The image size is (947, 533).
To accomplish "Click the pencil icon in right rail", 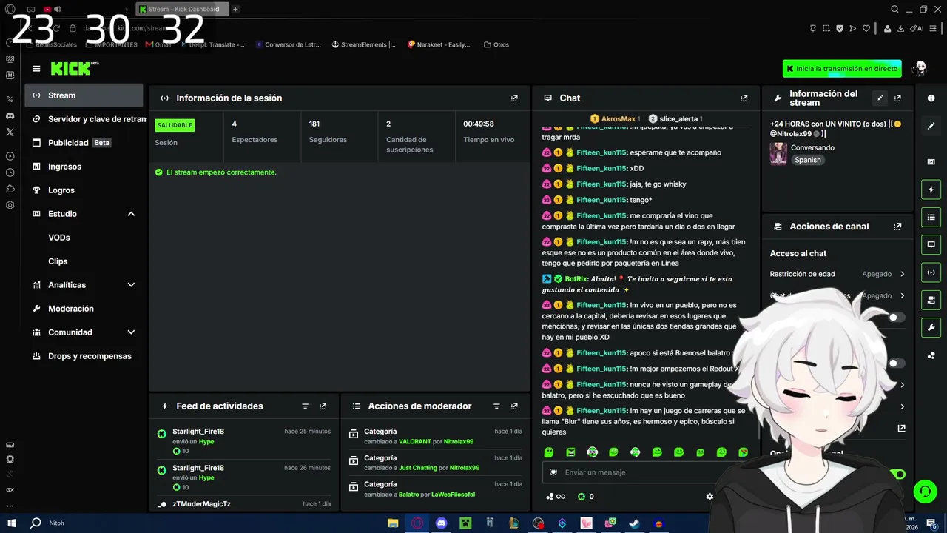I will pyautogui.click(x=931, y=126).
